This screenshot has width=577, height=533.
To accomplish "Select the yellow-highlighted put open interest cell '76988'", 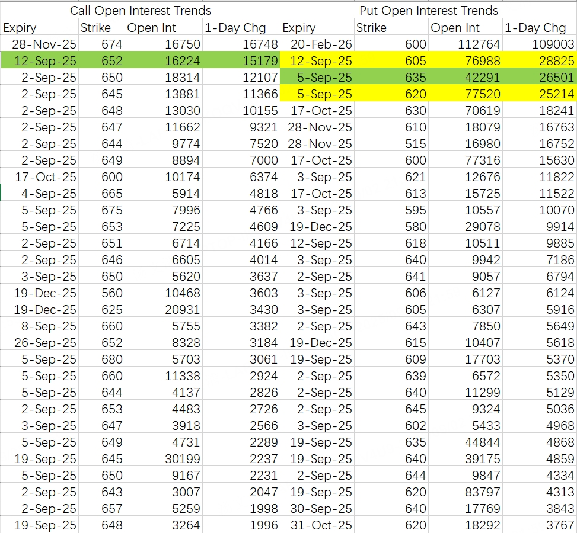I will click(466, 60).
